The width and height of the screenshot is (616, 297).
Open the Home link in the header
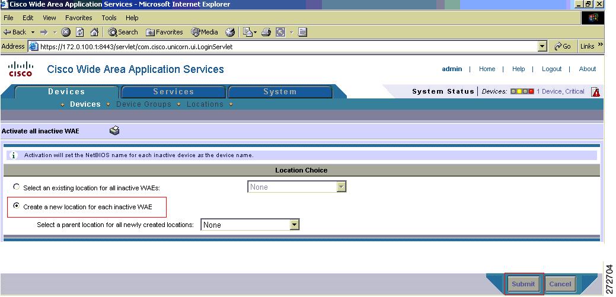point(487,69)
